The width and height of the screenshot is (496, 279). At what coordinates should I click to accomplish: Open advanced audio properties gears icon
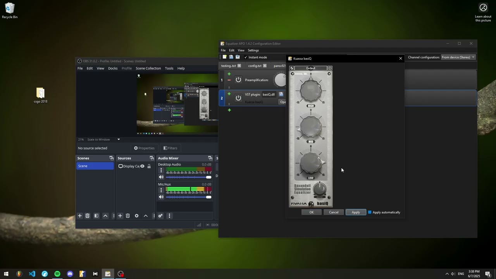tap(160, 216)
